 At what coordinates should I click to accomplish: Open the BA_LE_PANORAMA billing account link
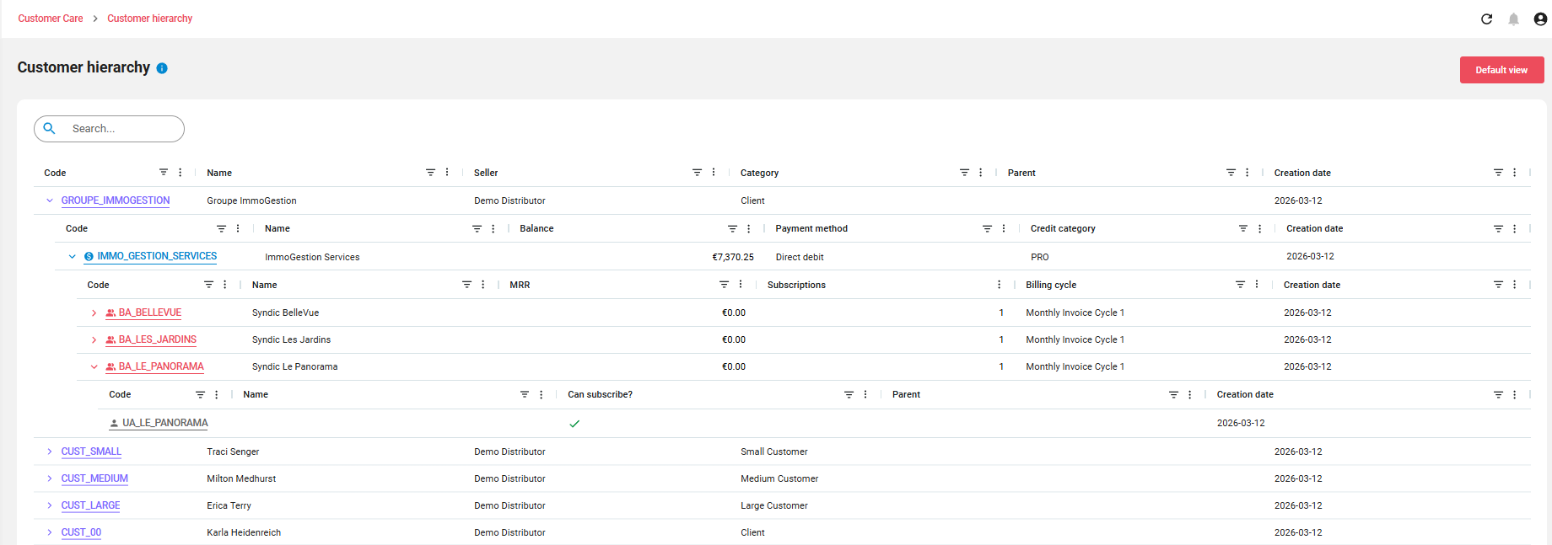161,366
